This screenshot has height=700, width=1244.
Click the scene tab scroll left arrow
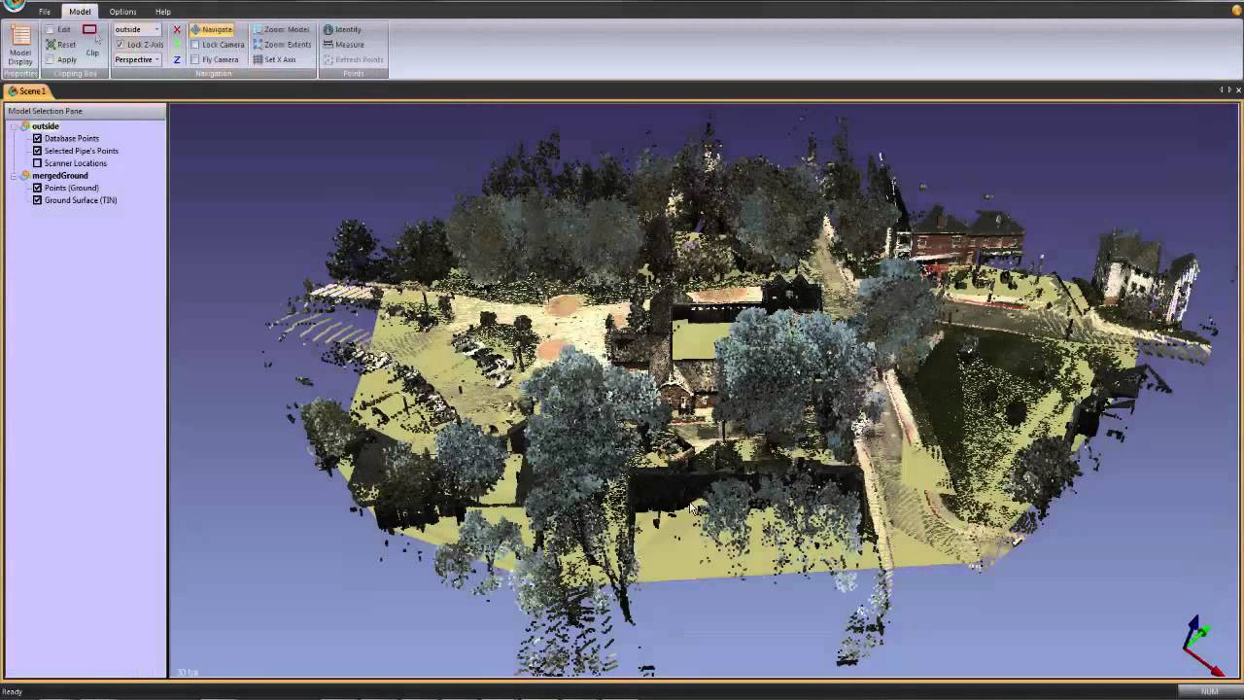coord(1222,90)
